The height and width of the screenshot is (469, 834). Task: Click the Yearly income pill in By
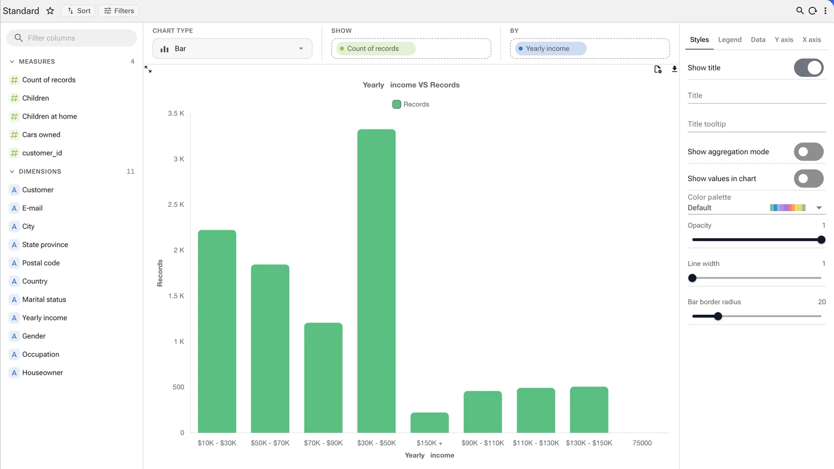tap(551, 48)
